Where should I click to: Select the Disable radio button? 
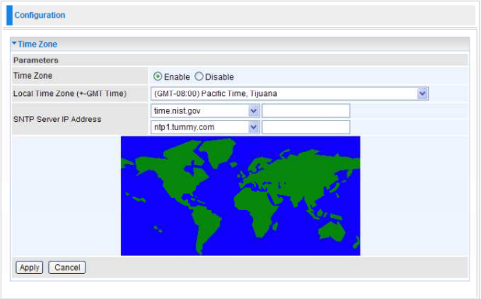click(x=199, y=77)
